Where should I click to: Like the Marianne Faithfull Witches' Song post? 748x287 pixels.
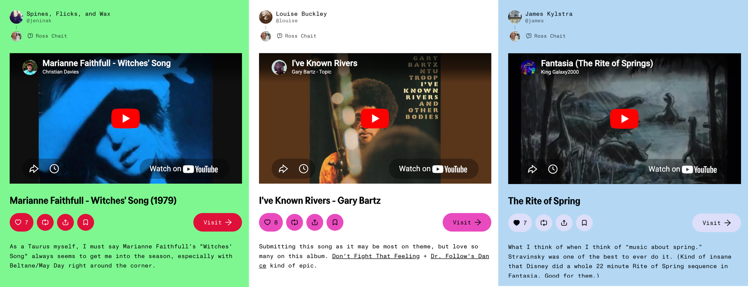22,222
